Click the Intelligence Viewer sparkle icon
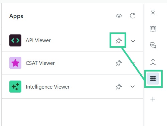This screenshot has width=167, height=126. click(15, 87)
